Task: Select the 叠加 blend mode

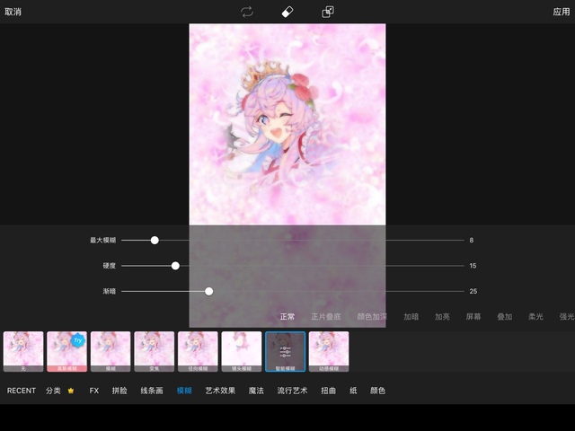Action: coord(505,317)
